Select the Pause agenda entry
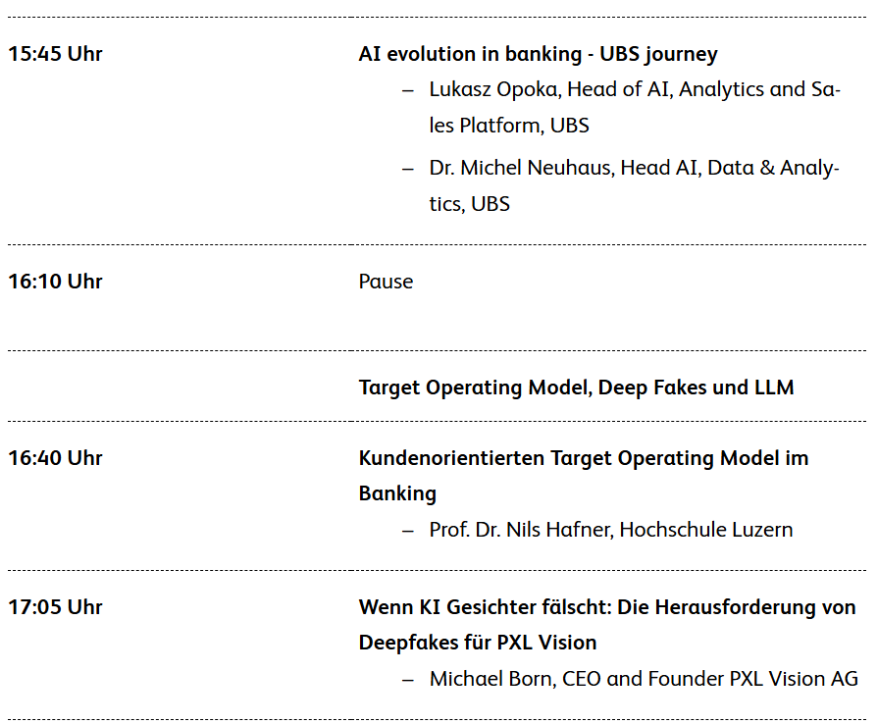 [x=386, y=282]
